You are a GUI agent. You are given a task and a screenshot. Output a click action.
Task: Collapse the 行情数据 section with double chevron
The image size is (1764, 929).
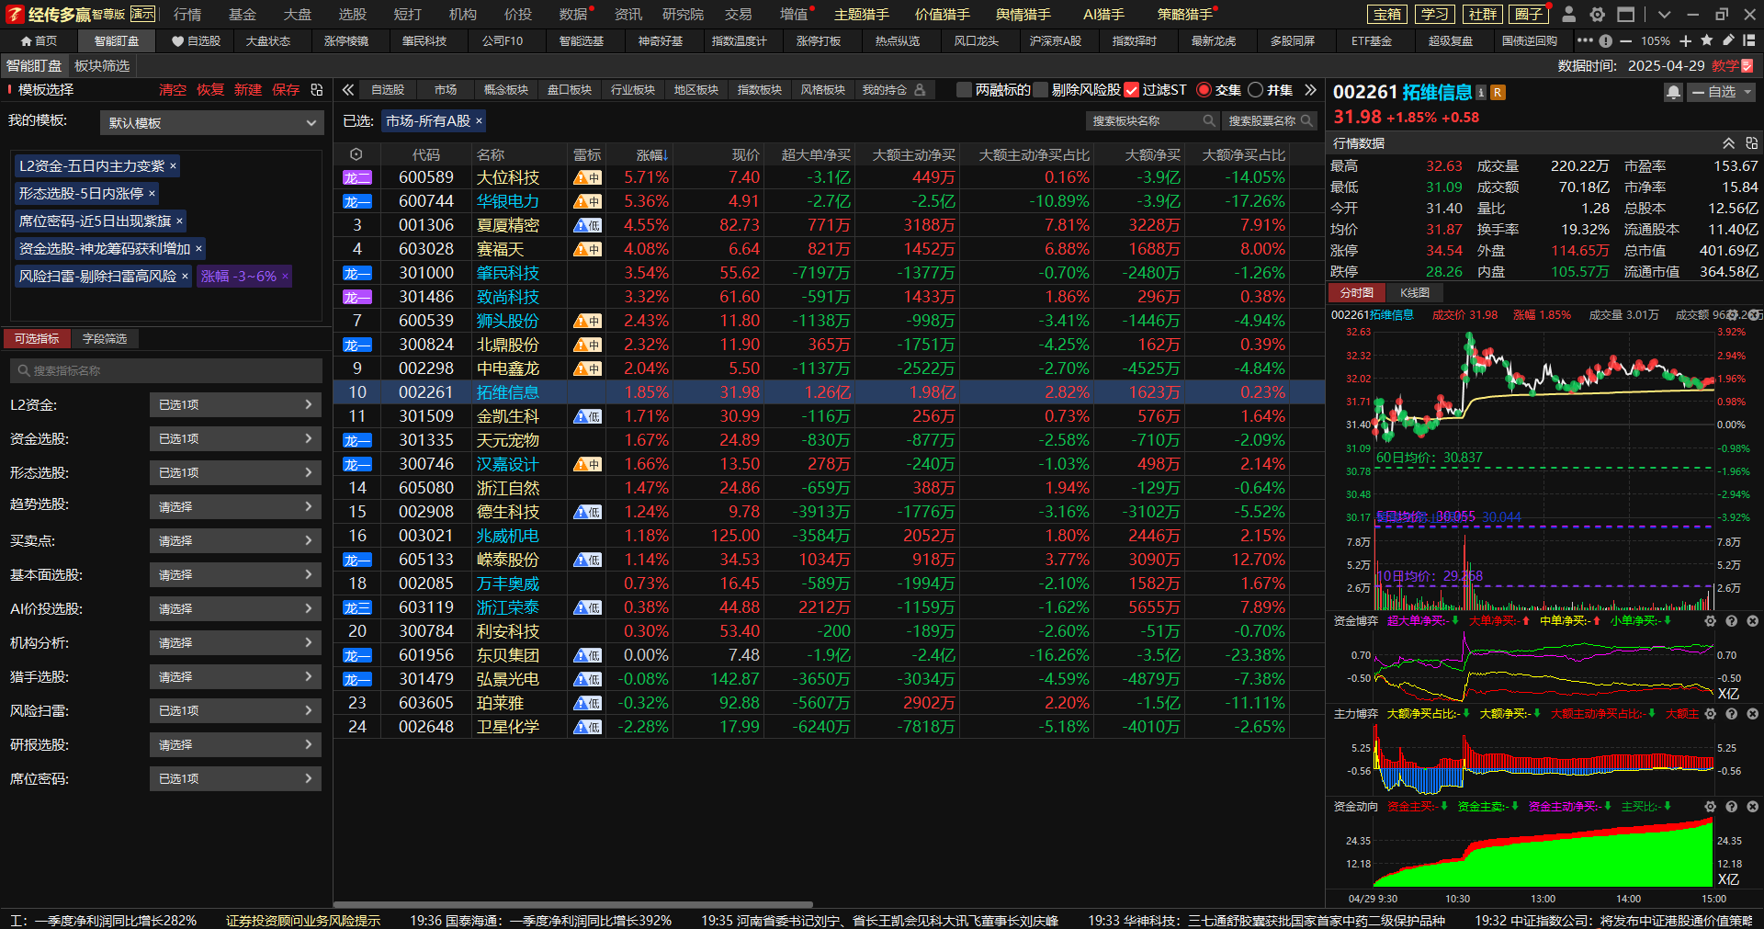(1728, 143)
